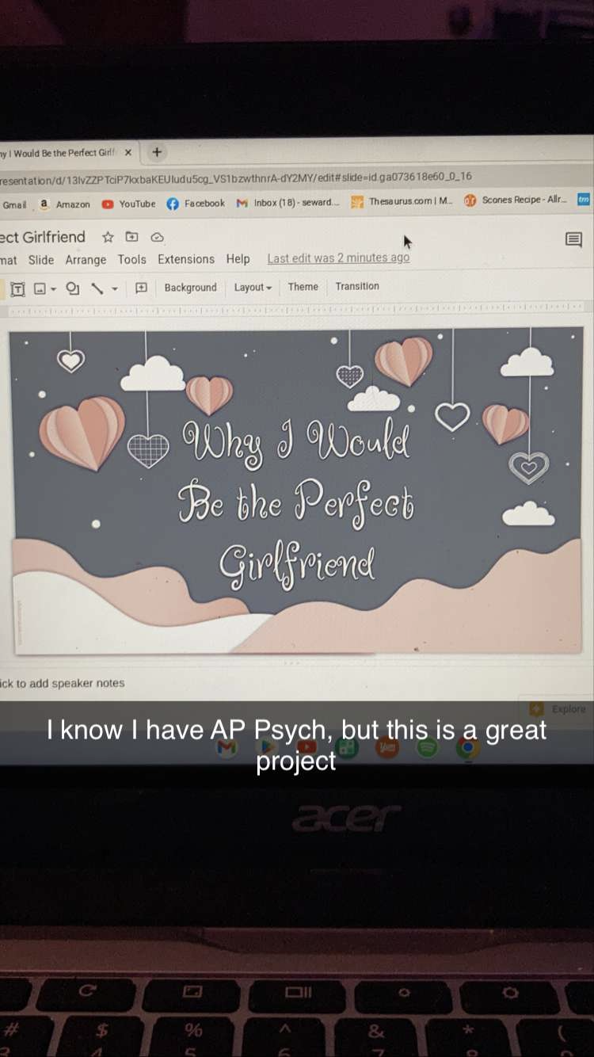Click the speaker notes field

pyautogui.click(x=63, y=683)
